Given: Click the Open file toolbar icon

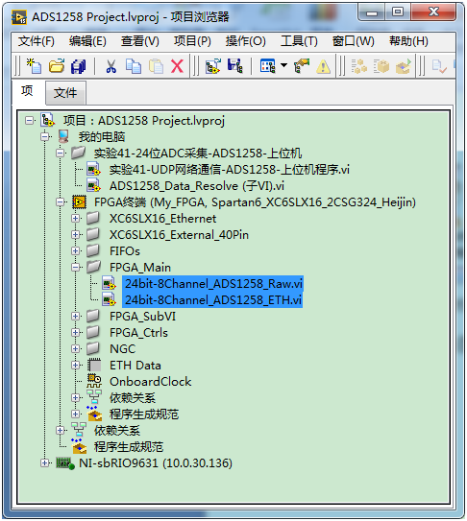Looking at the screenshot, I should pyautogui.click(x=57, y=65).
